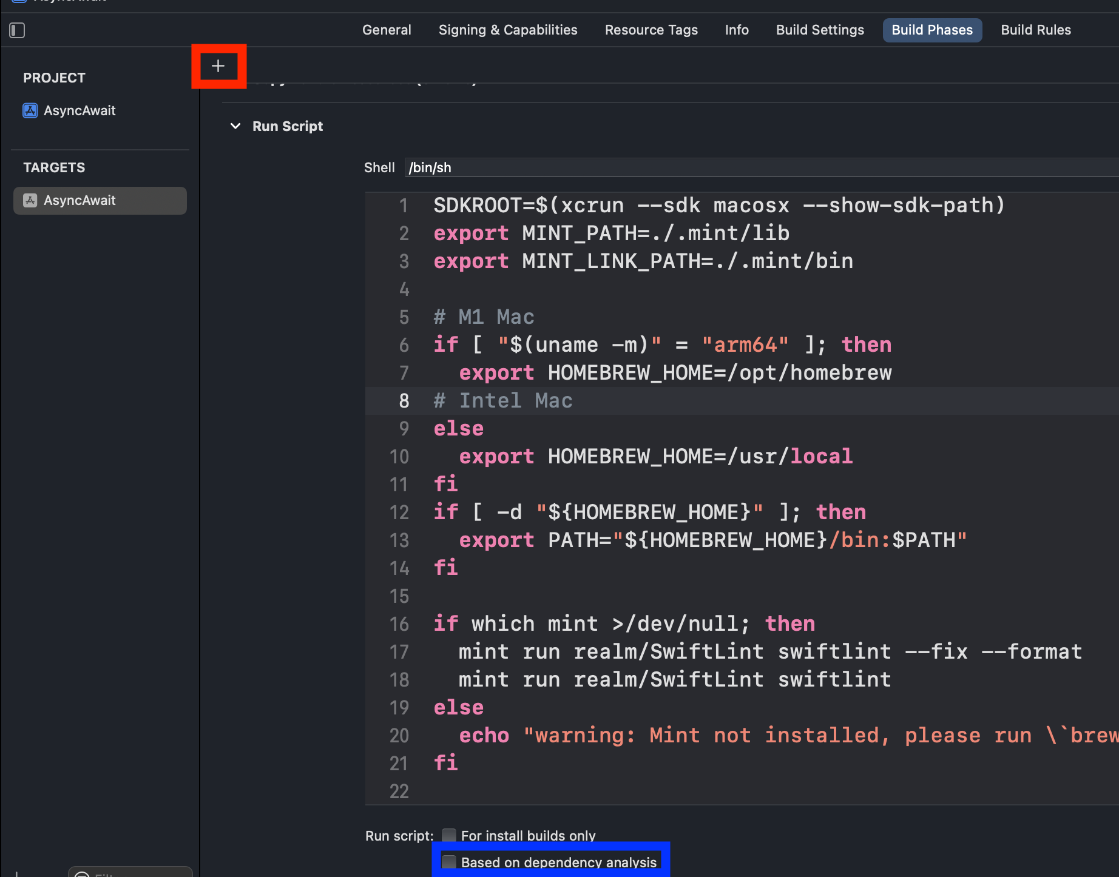This screenshot has height=877, width=1119.
Task: Select AsyncAwait under PROJECT
Action: point(79,110)
